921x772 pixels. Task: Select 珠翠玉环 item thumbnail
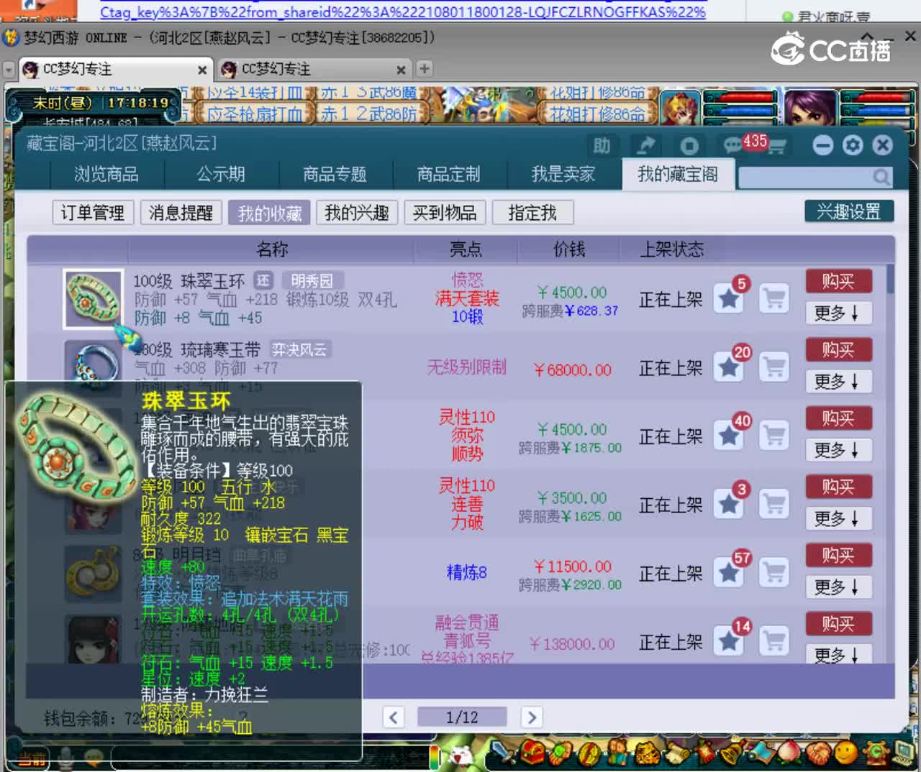pos(93,299)
